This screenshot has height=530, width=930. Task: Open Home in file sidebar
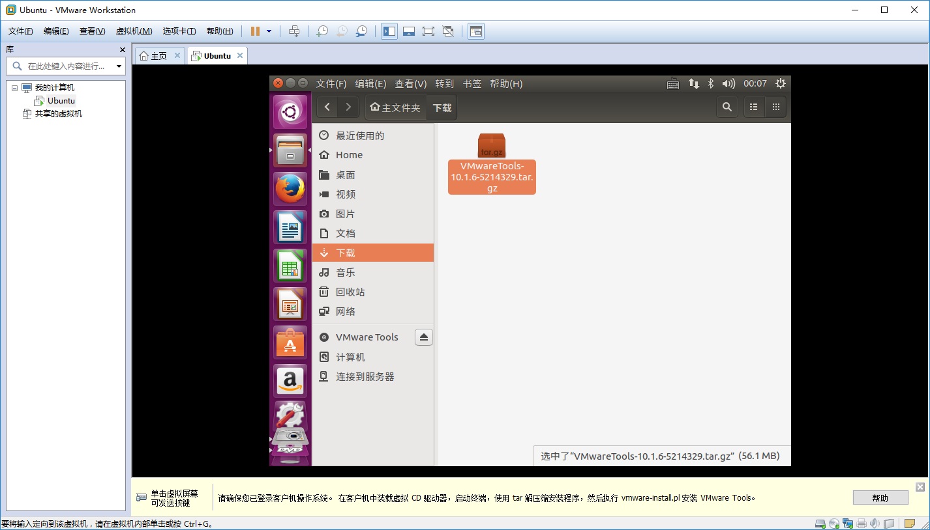pos(373,155)
